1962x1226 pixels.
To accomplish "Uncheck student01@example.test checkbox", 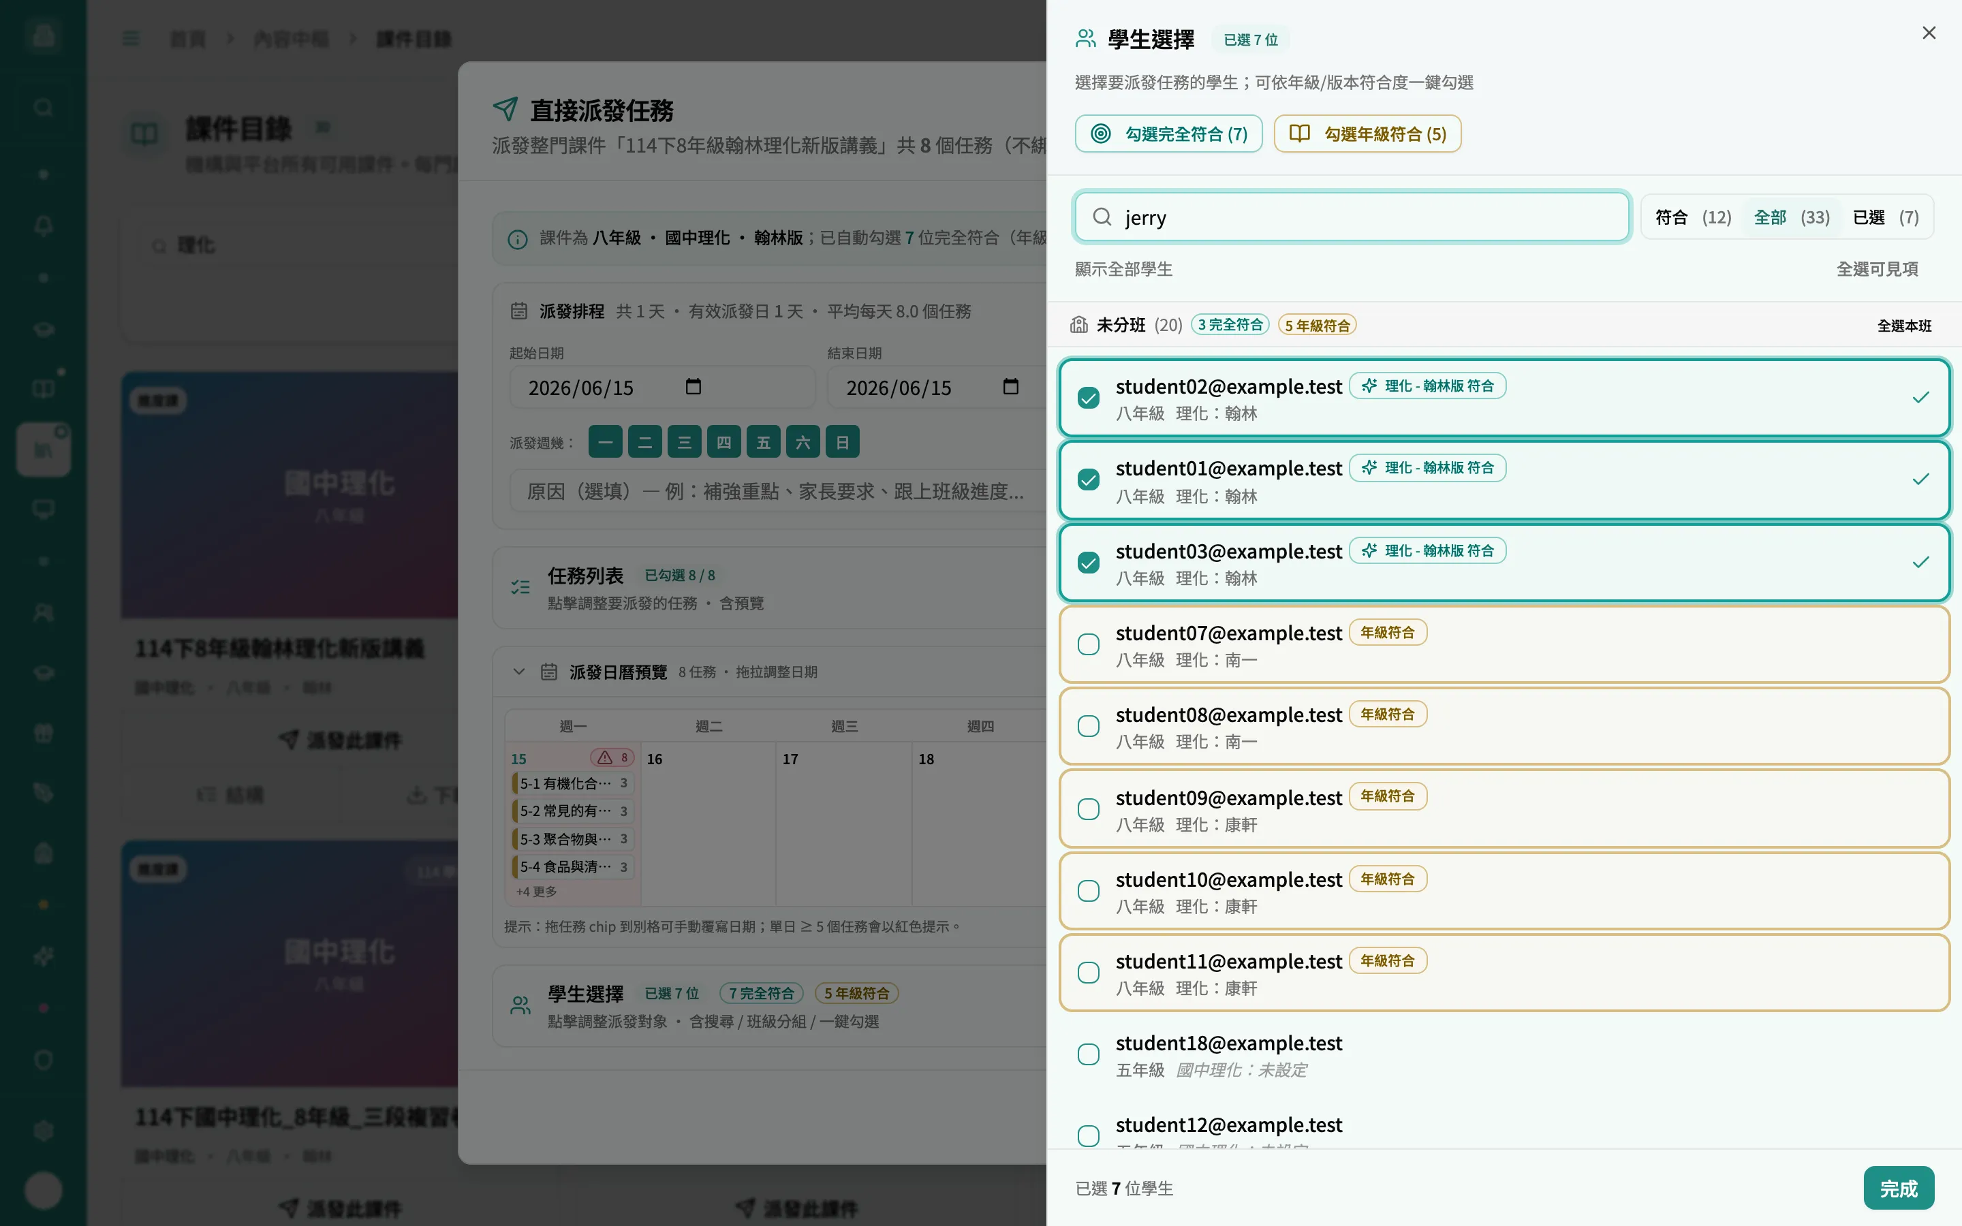I will [x=1088, y=480].
